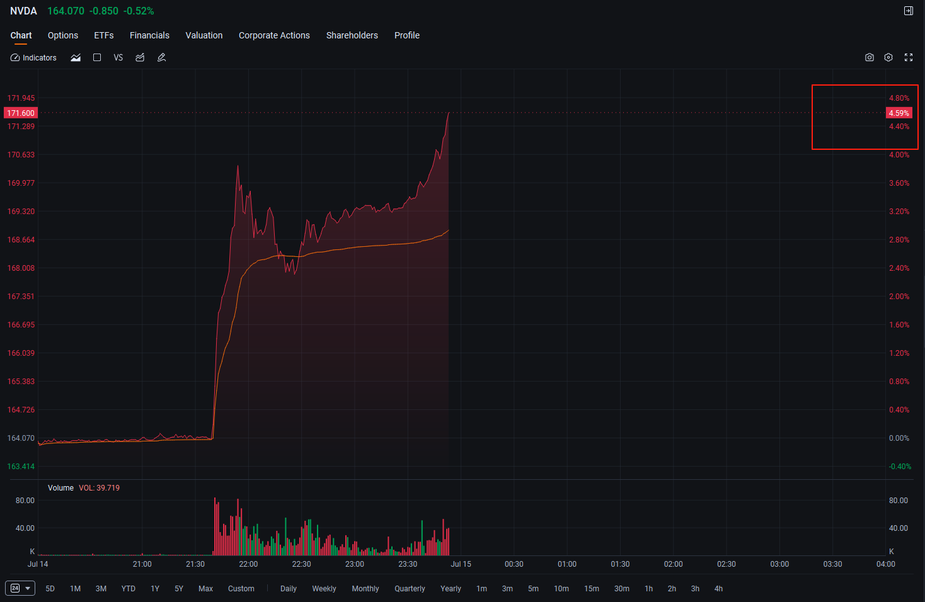Open the VS compare tool
This screenshot has height=602, width=925.
tap(118, 57)
